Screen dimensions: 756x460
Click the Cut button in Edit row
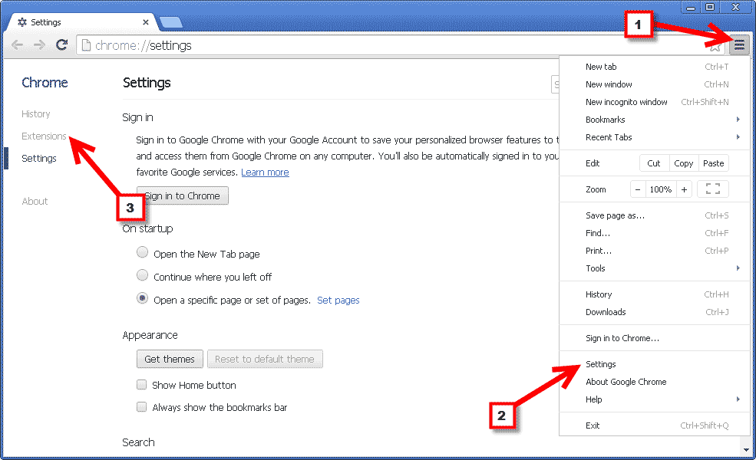point(654,163)
